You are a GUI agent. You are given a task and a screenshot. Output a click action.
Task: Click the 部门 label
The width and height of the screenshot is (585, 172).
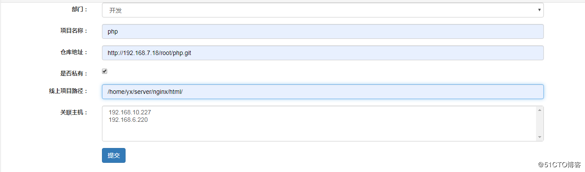coord(79,9)
